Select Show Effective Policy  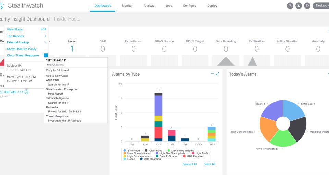(22, 49)
